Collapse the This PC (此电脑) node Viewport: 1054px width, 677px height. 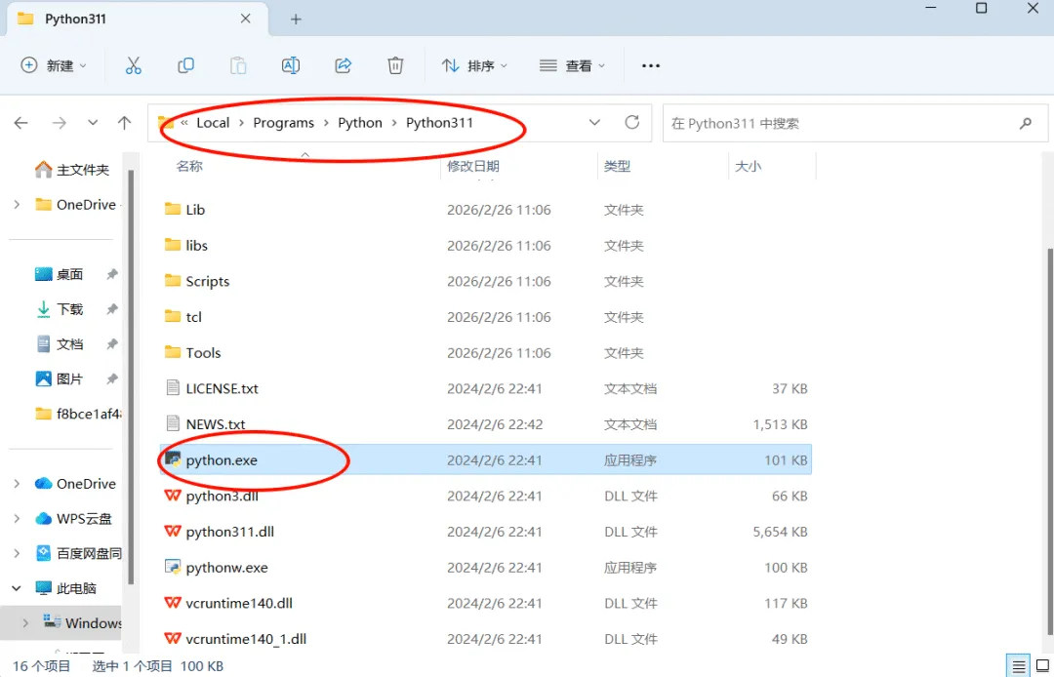17,588
